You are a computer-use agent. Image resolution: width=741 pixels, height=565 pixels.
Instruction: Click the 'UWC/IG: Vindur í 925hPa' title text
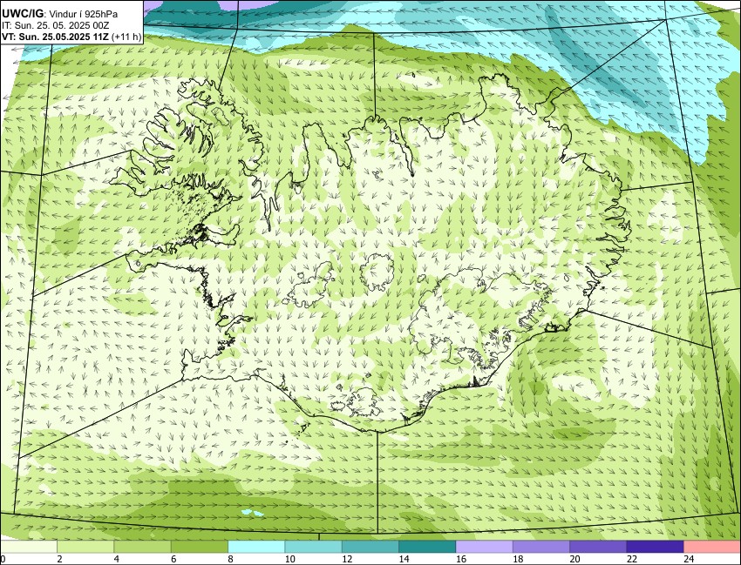point(60,14)
